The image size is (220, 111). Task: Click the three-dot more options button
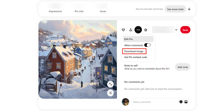[x=138, y=30]
